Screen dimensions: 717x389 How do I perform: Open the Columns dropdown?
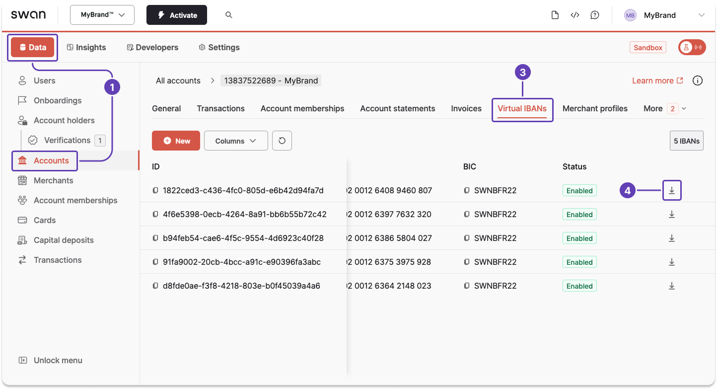tap(236, 141)
